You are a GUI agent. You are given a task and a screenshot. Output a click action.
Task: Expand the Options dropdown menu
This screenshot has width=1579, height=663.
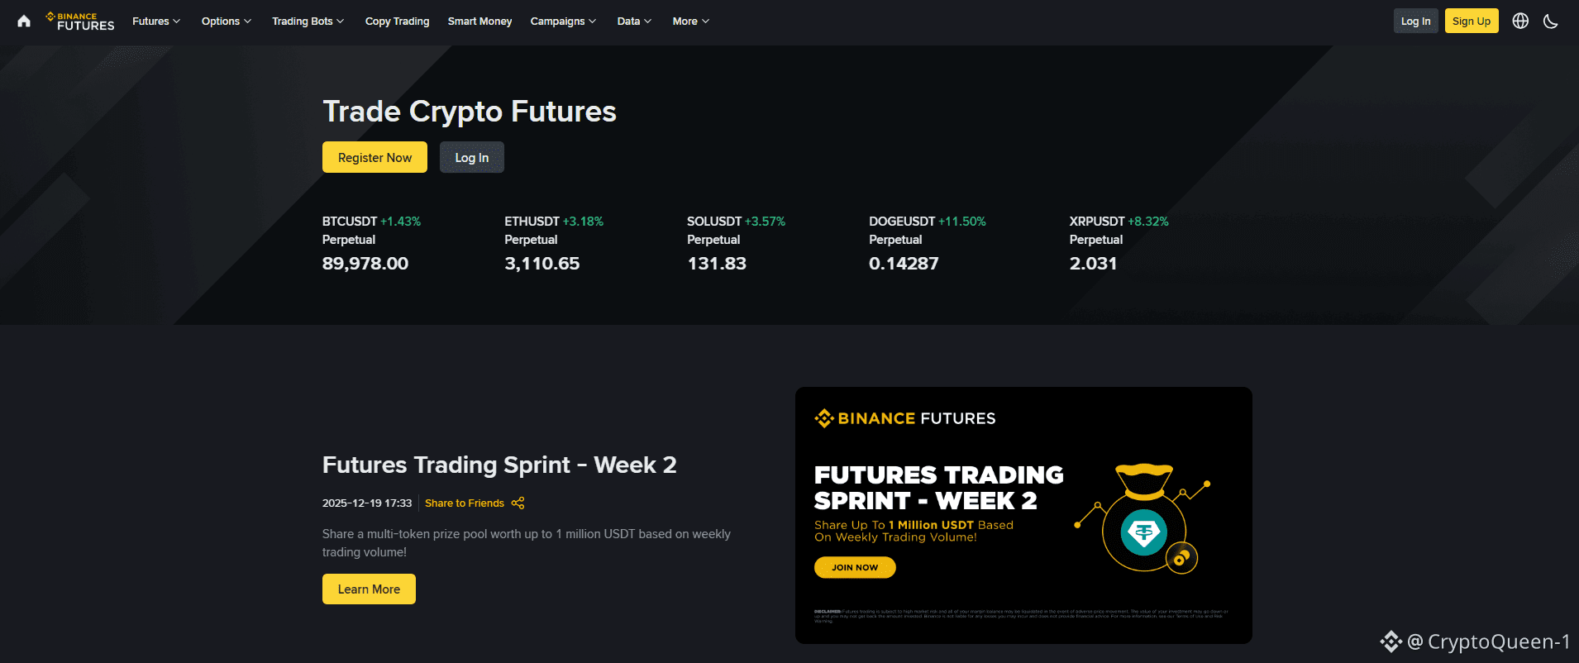(226, 21)
